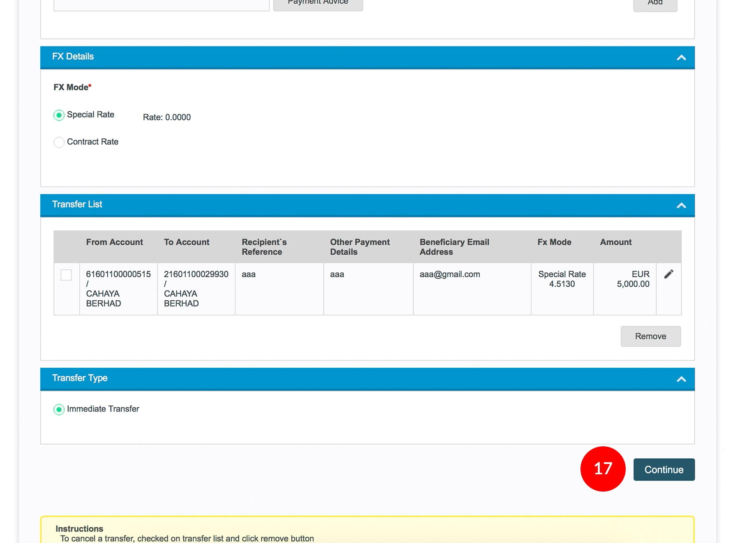This screenshot has height=543, width=740.
Task: Click the Beneficiary Email Address column header
Action: 454,247
